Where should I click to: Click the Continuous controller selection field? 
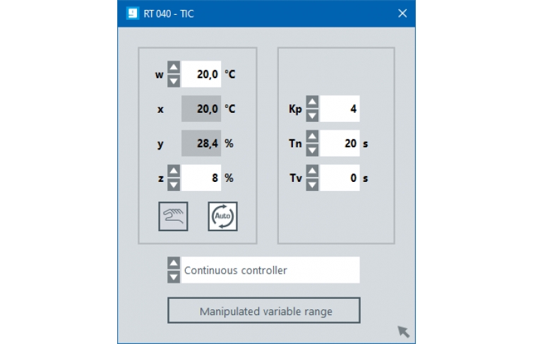pos(270,270)
